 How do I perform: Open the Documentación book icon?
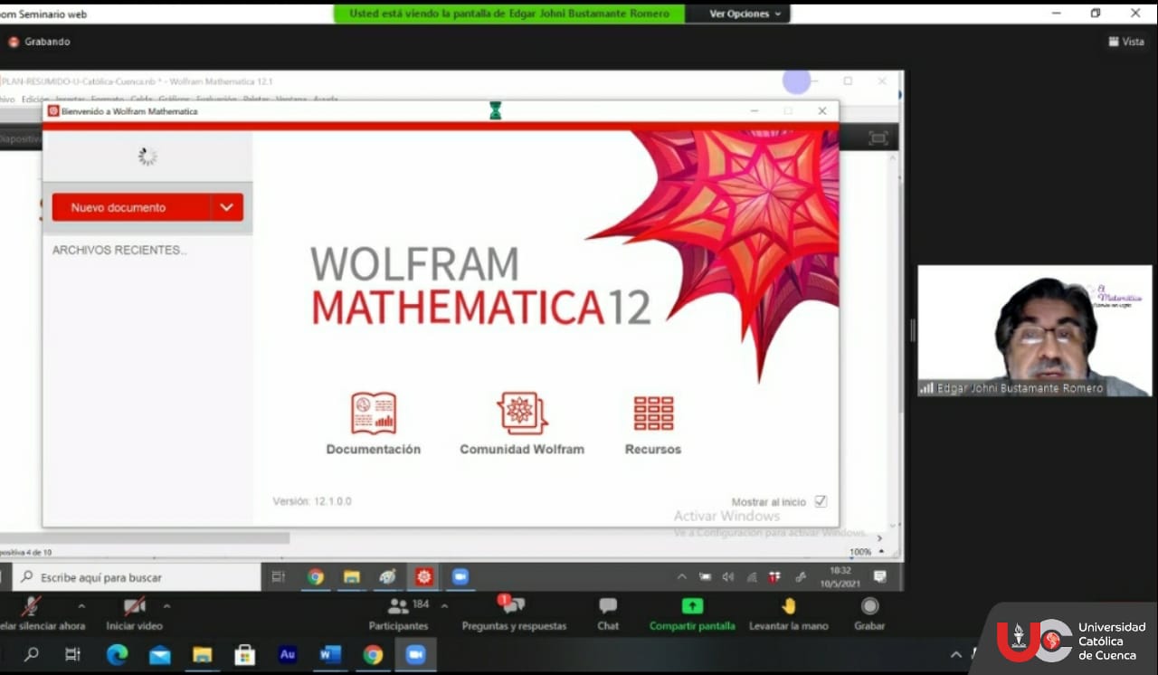[374, 414]
